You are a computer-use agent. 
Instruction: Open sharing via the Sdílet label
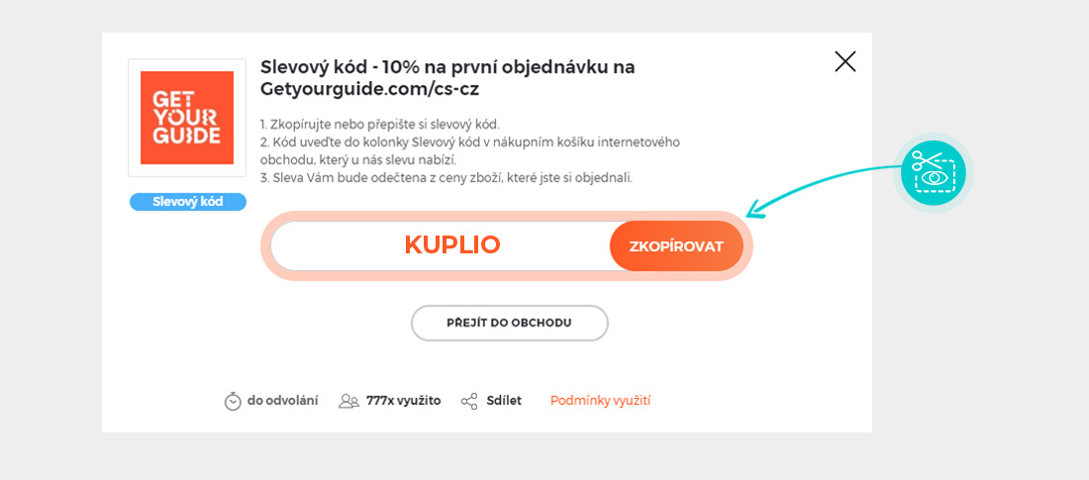point(504,401)
